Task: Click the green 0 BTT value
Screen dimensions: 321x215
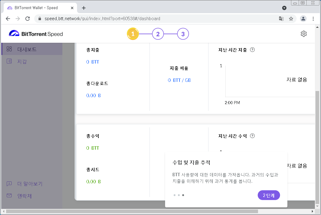Action: coord(93,148)
